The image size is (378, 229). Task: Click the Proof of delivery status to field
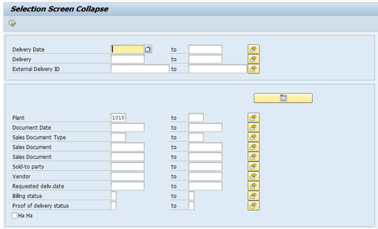click(191, 206)
